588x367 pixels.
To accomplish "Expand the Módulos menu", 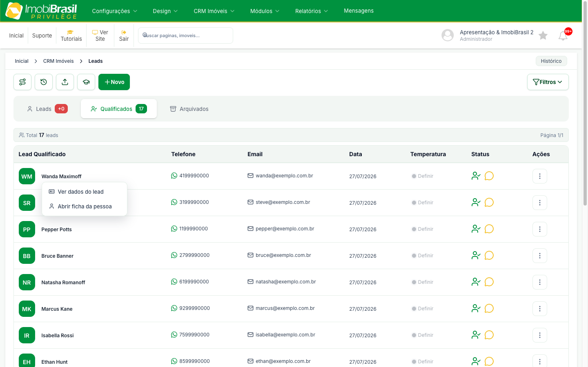I will (x=265, y=11).
